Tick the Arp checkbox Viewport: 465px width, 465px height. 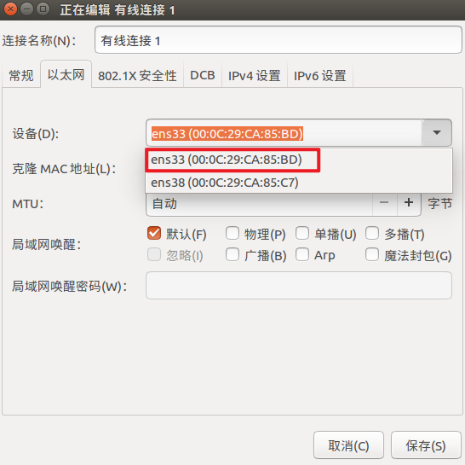[302, 254]
